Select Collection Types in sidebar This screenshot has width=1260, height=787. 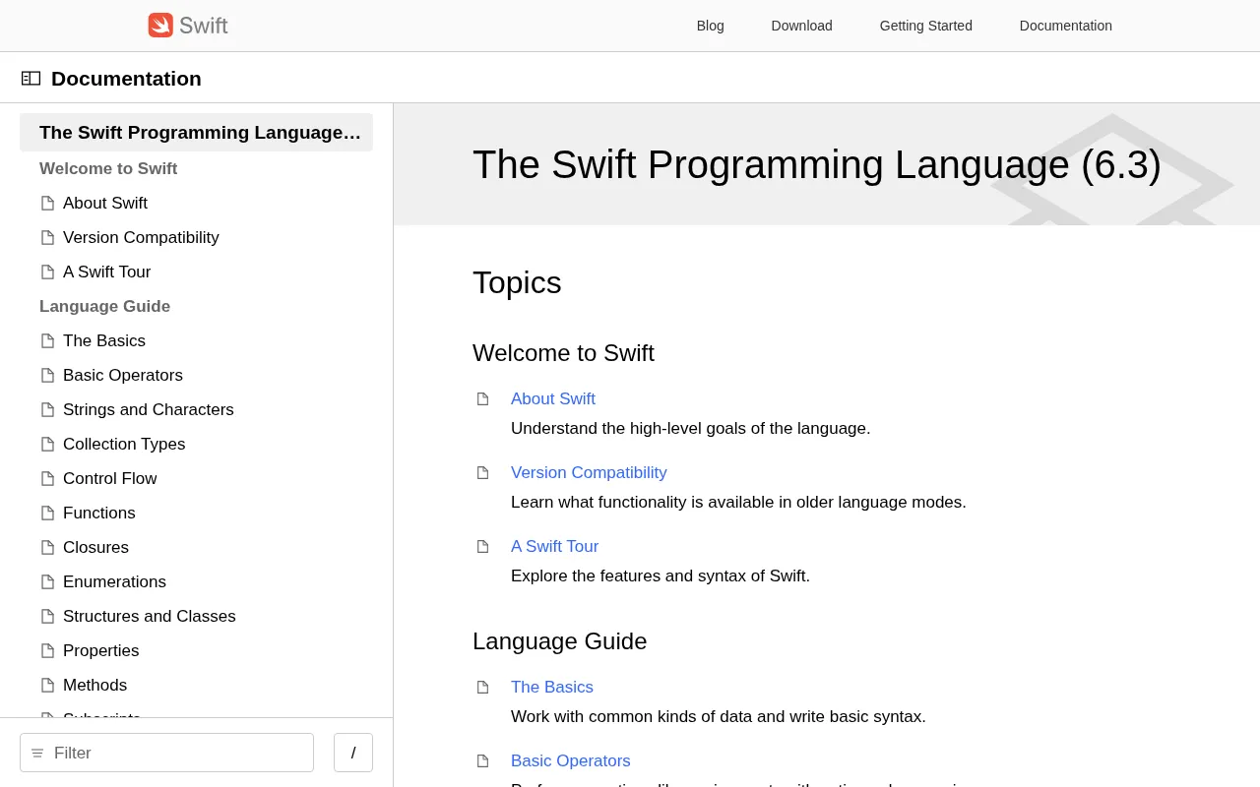(x=124, y=445)
